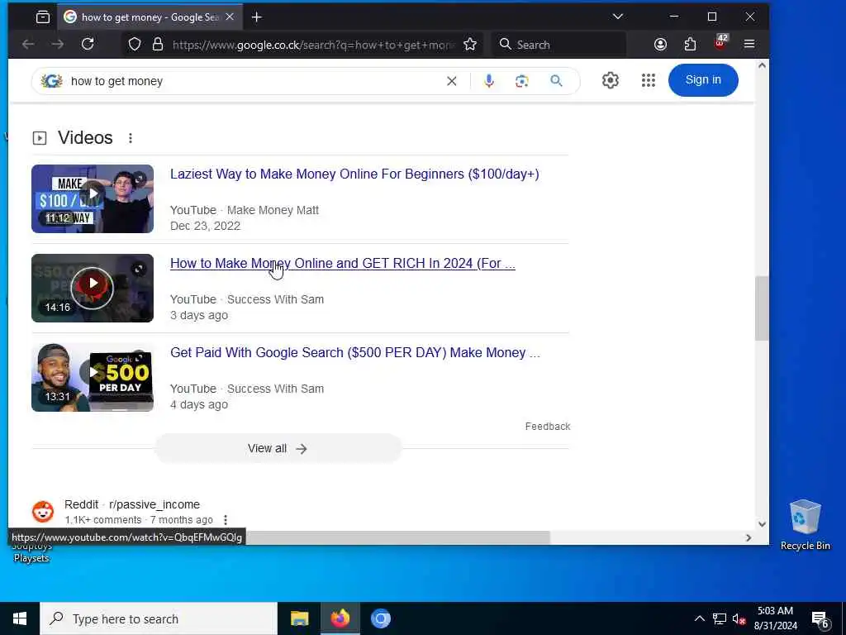This screenshot has width=846, height=635.
Task: Click the scrollbar up arrow
Action: (762, 65)
